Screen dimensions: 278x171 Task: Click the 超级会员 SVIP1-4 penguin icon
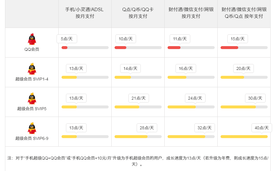32,69
